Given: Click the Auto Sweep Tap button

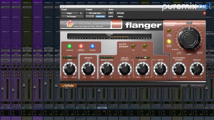Looking at the screenshot, I should click(x=133, y=46).
